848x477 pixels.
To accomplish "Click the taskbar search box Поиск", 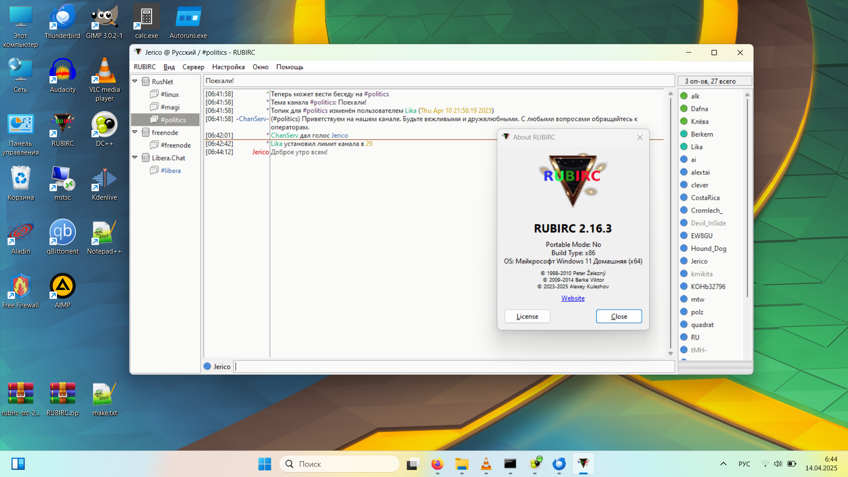I will 339,464.
